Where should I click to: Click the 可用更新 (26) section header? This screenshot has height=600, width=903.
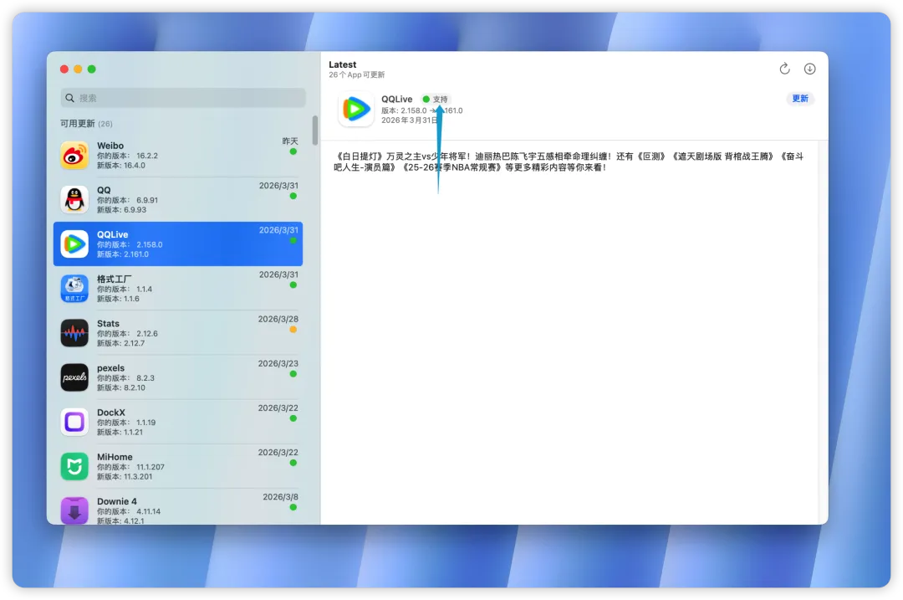86,123
